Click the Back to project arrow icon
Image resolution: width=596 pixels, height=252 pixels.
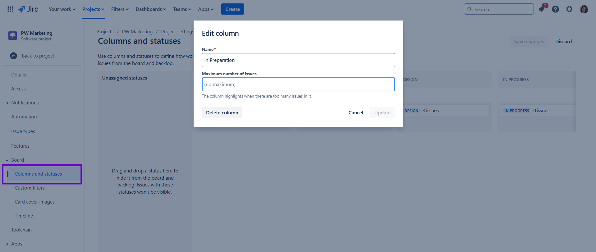[13, 56]
